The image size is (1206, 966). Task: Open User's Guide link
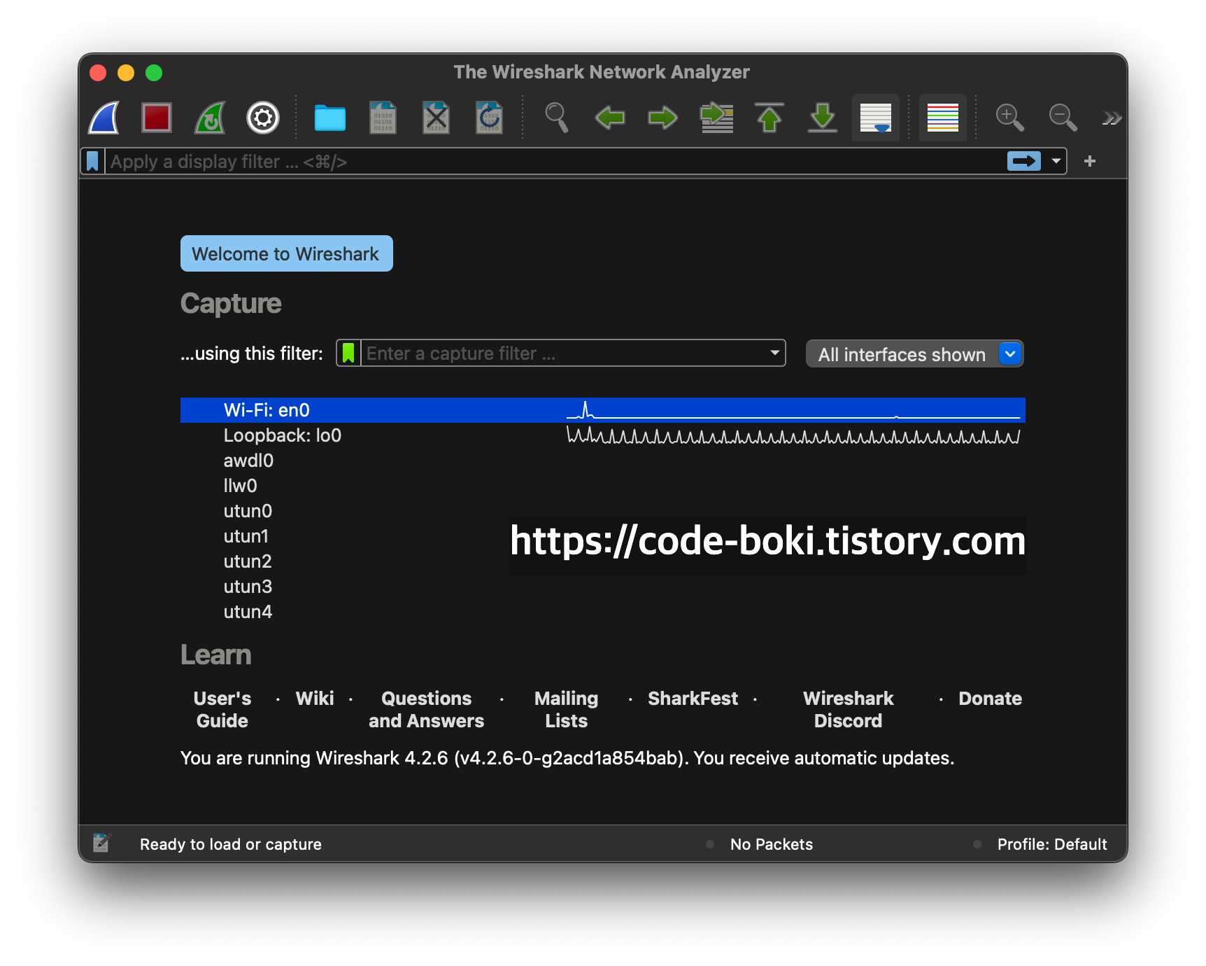222,710
